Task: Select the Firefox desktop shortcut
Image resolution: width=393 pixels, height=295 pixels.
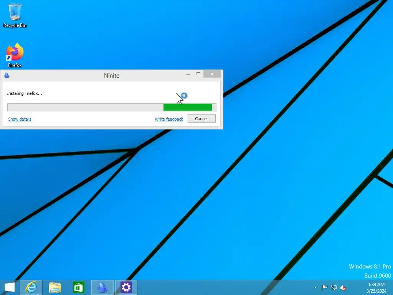Action: click(x=15, y=55)
